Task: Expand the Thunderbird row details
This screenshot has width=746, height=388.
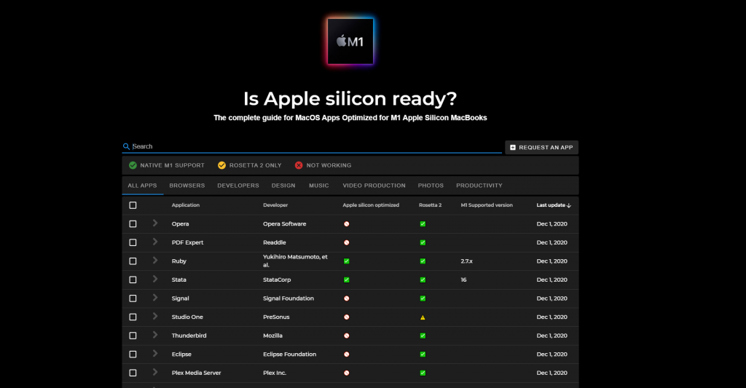Action: click(155, 335)
